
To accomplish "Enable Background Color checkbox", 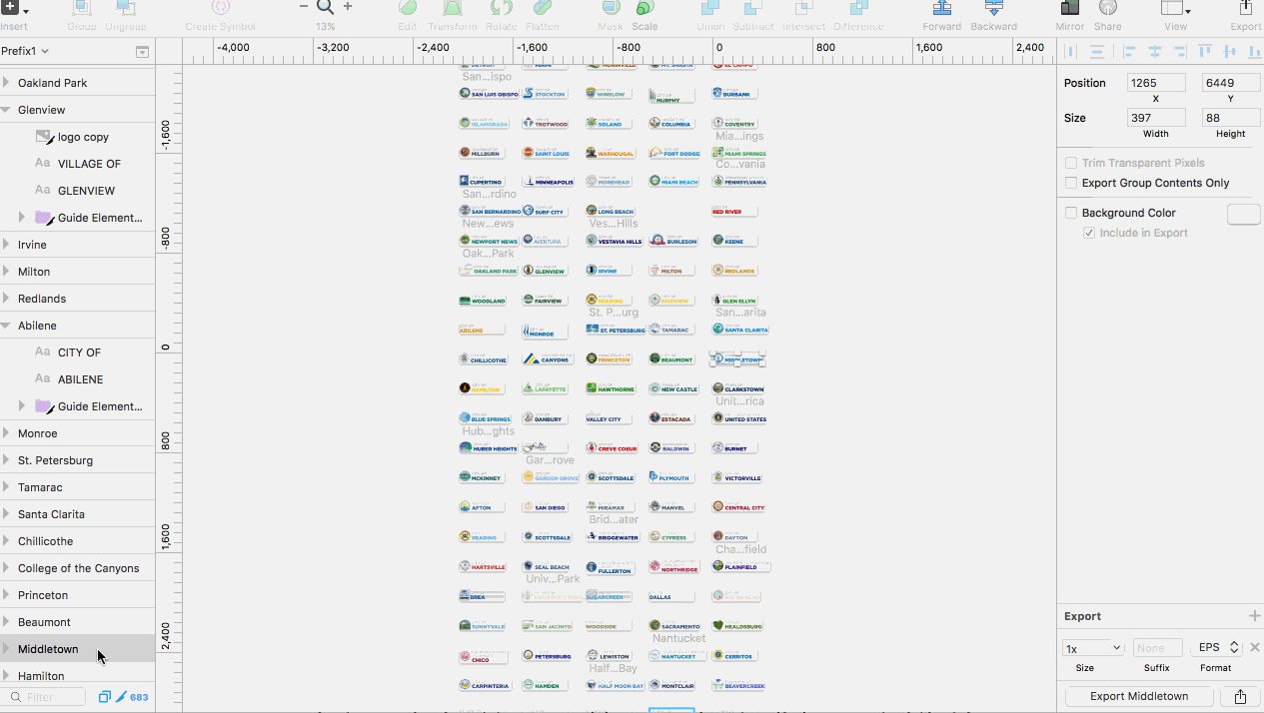I will tap(1071, 213).
